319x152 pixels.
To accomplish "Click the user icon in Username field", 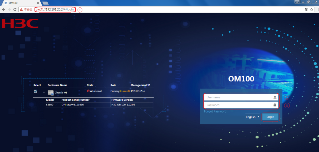I will pyautogui.click(x=275, y=97).
